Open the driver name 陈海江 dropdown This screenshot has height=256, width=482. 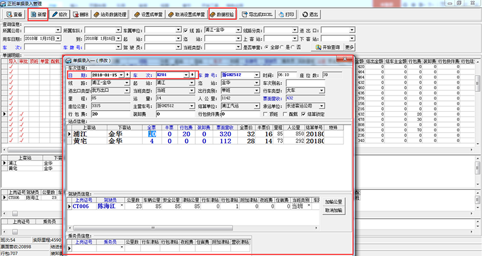pyautogui.click(x=122, y=205)
